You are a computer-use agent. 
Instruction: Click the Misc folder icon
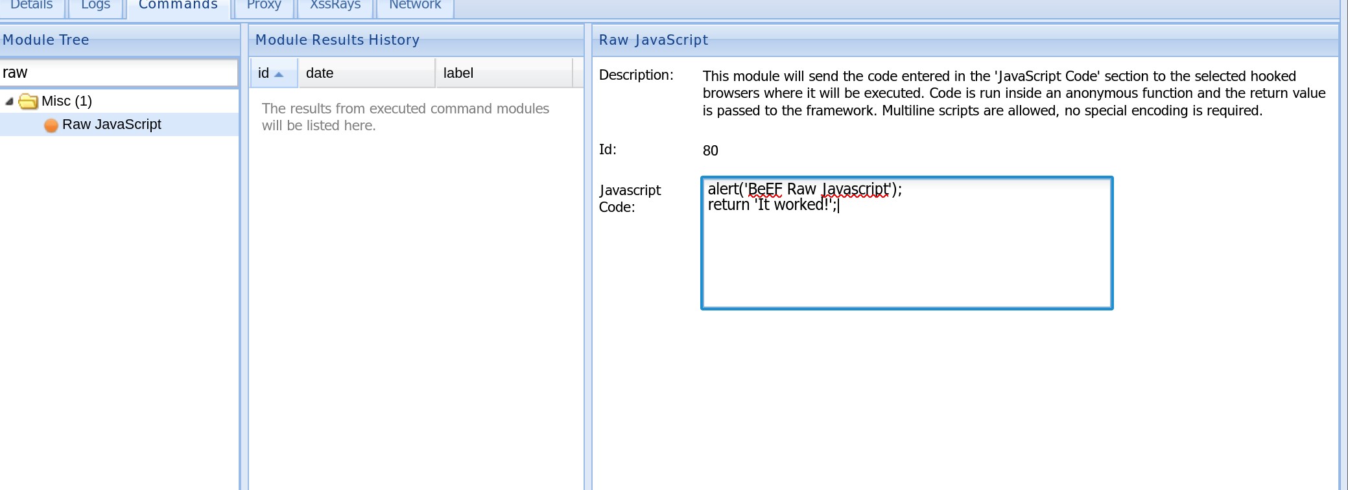[28, 101]
